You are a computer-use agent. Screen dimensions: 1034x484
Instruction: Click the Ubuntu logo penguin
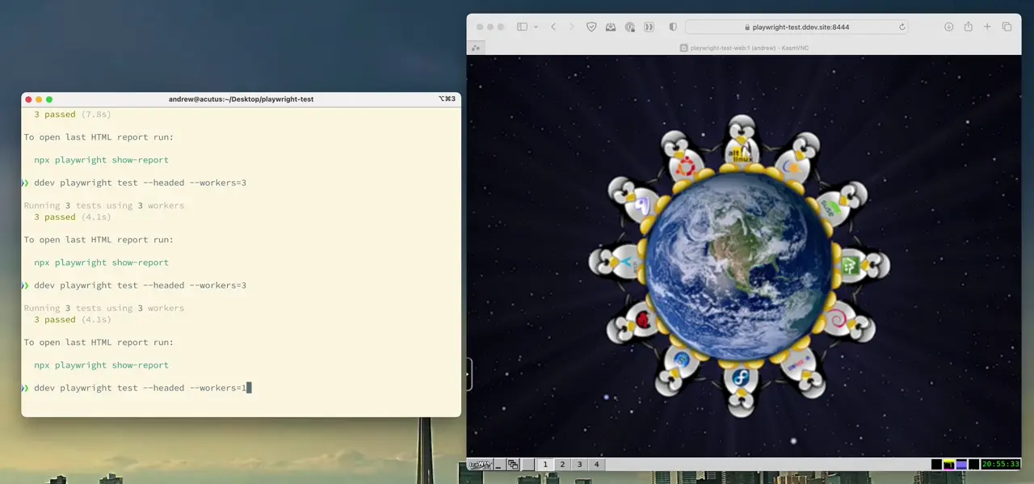(x=683, y=161)
